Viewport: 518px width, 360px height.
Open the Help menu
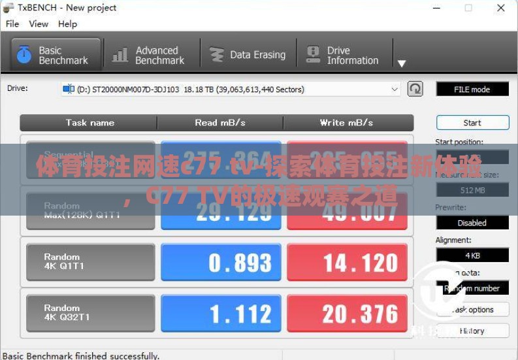(67, 24)
